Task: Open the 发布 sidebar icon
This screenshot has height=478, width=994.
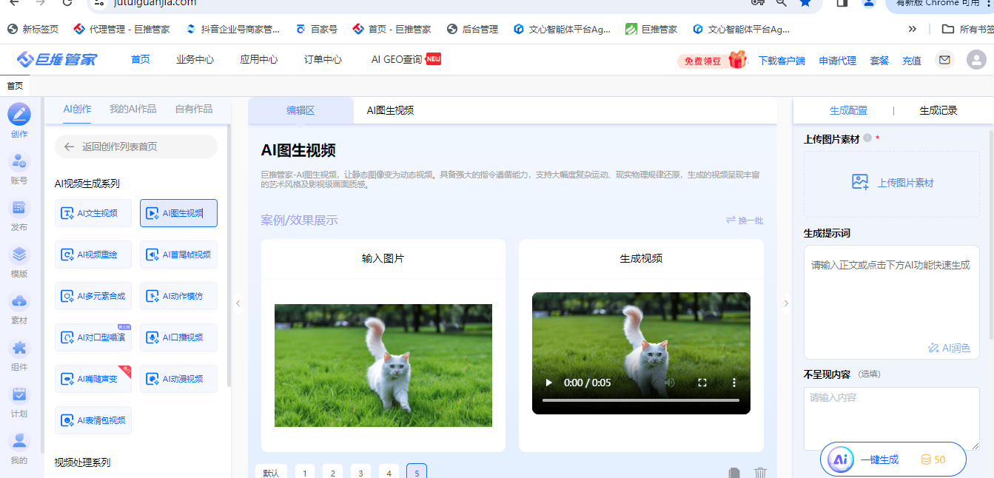Action: point(19,209)
